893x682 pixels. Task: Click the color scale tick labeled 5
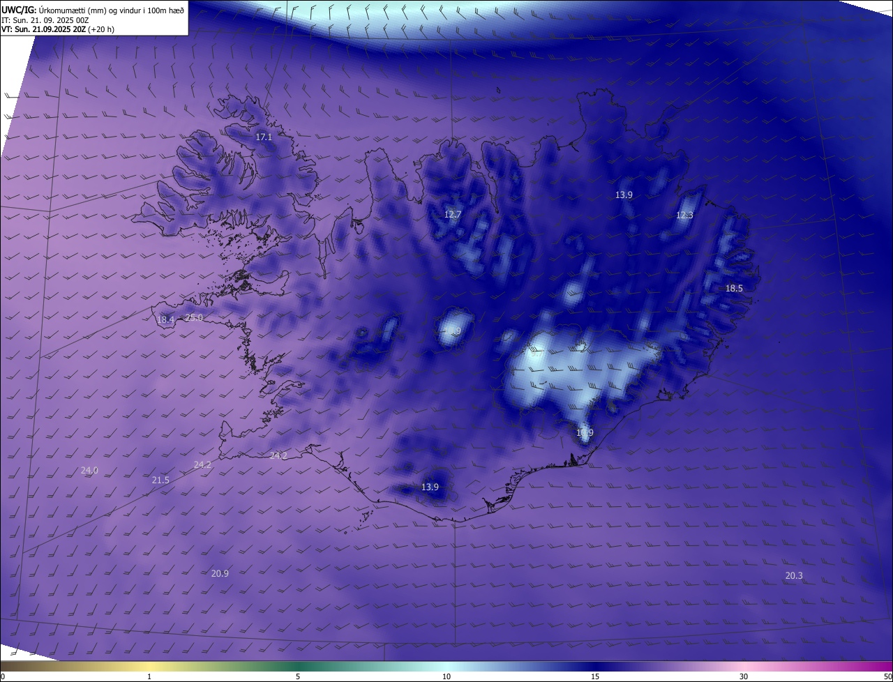coord(298,676)
